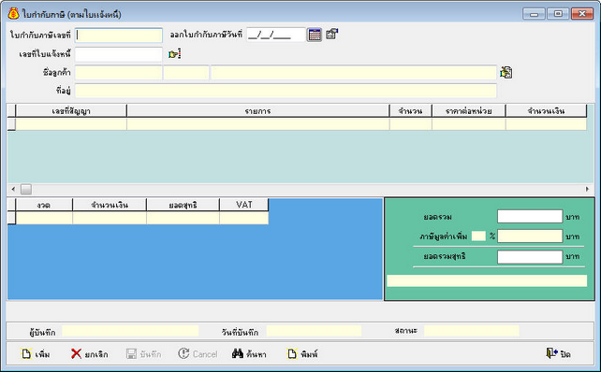Click the horizontal scrollbar left arrow
This screenshot has width=601, height=372.
(x=13, y=189)
